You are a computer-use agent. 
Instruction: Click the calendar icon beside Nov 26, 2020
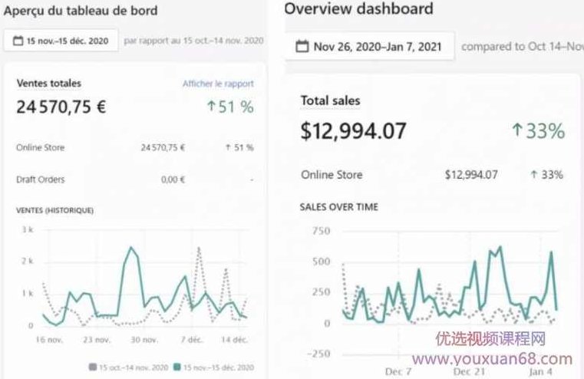pyautogui.click(x=302, y=47)
